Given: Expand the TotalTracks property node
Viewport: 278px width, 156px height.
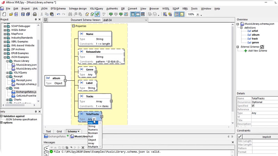Looking at the screenshot, I should tap(101, 116).
